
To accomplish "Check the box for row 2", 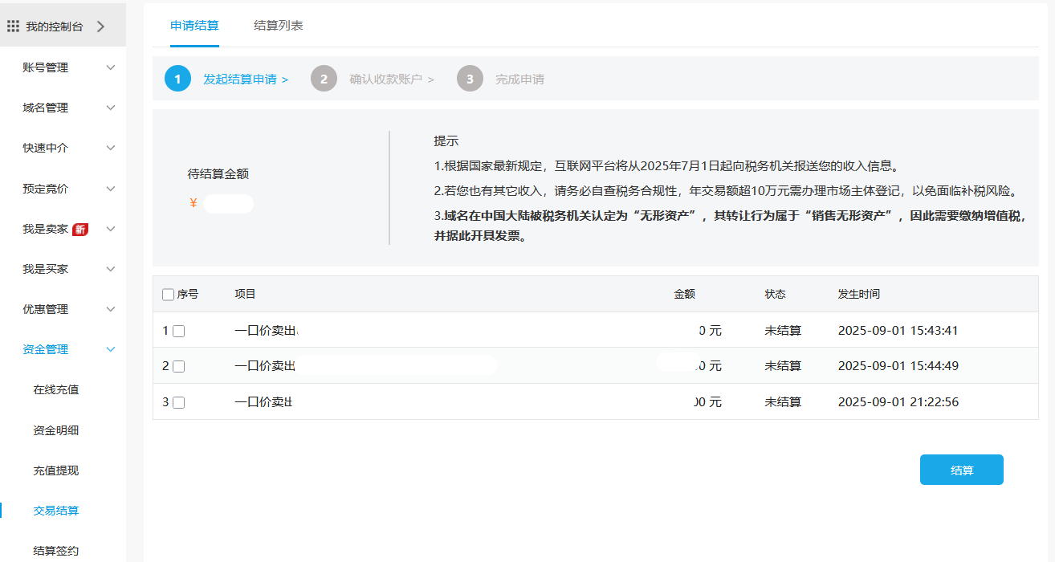I will click(179, 366).
